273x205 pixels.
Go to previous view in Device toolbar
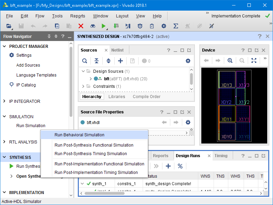coord(206,60)
